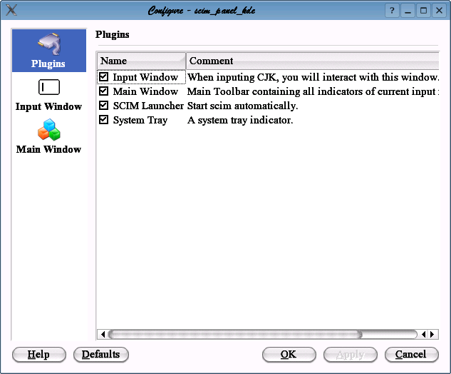Click the Defaults button
Screen dimensions: 451x374
(101, 355)
